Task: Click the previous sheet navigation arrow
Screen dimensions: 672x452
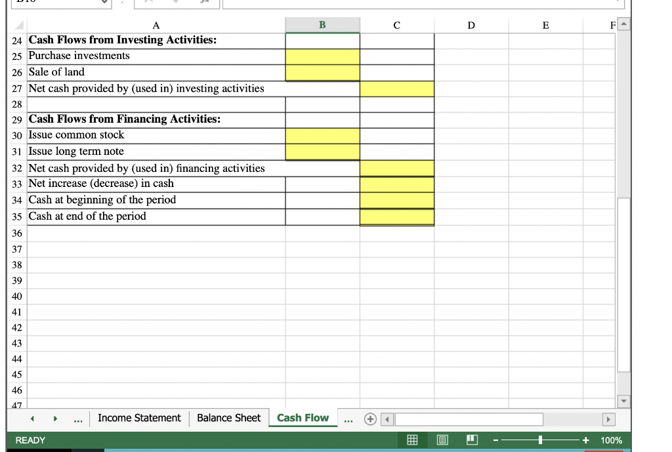Action: point(32,419)
